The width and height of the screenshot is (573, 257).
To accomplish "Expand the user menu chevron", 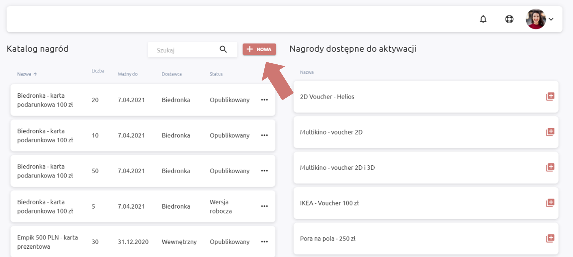I will (551, 19).
